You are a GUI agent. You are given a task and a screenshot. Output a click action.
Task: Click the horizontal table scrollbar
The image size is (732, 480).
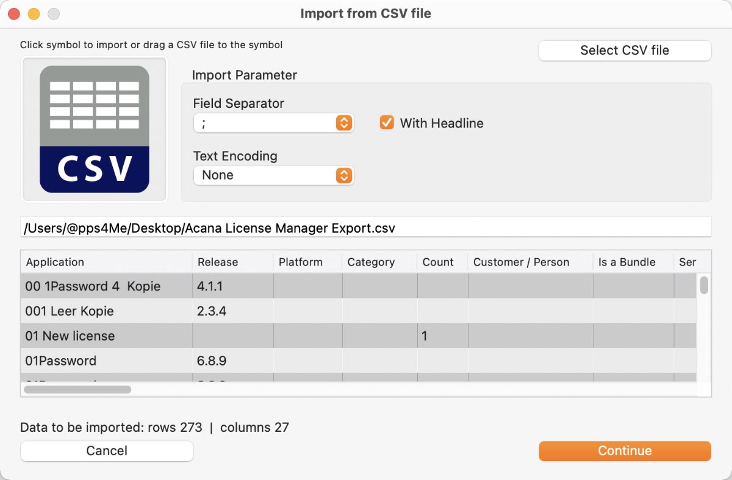[77, 389]
